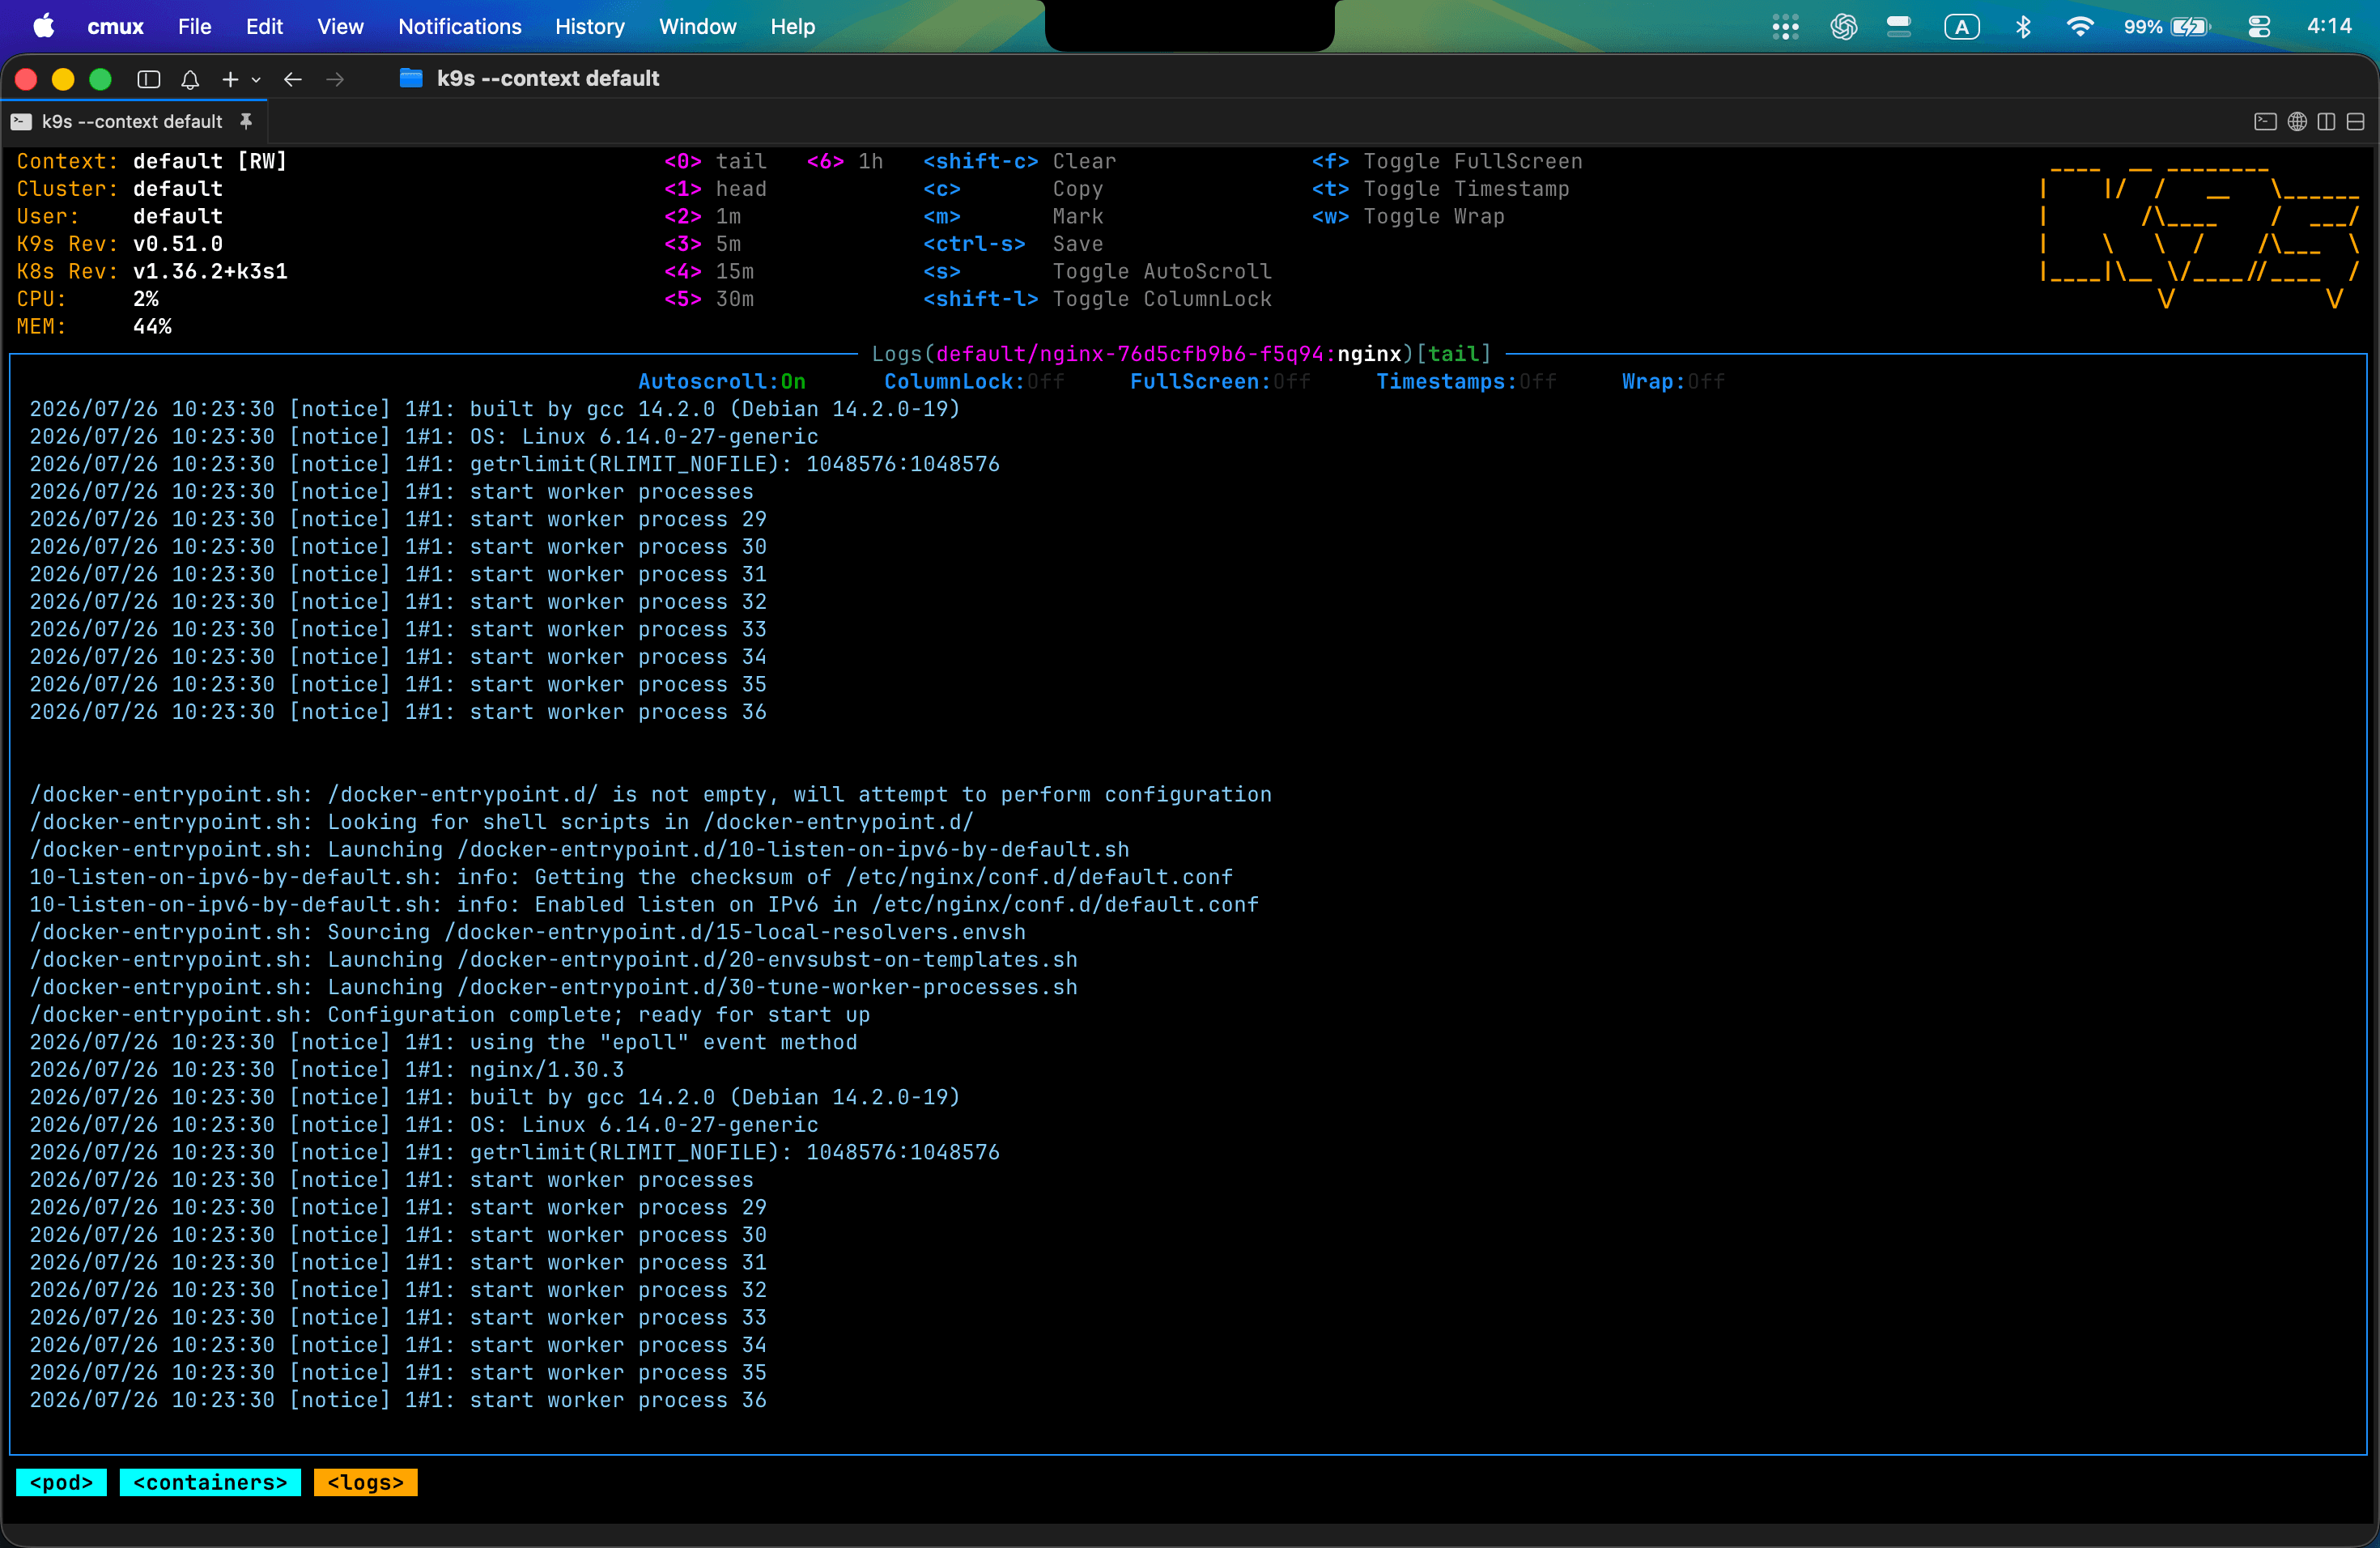The image size is (2380, 1548).
Task: Click the <ctrl-s> Save hint
Action: tap(1013, 243)
